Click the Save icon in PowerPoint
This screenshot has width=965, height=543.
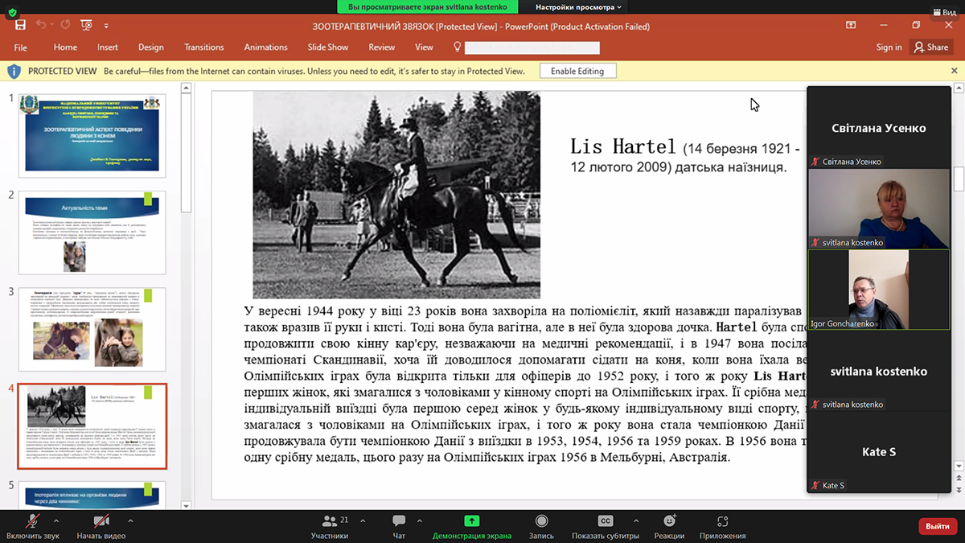point(20,26)
